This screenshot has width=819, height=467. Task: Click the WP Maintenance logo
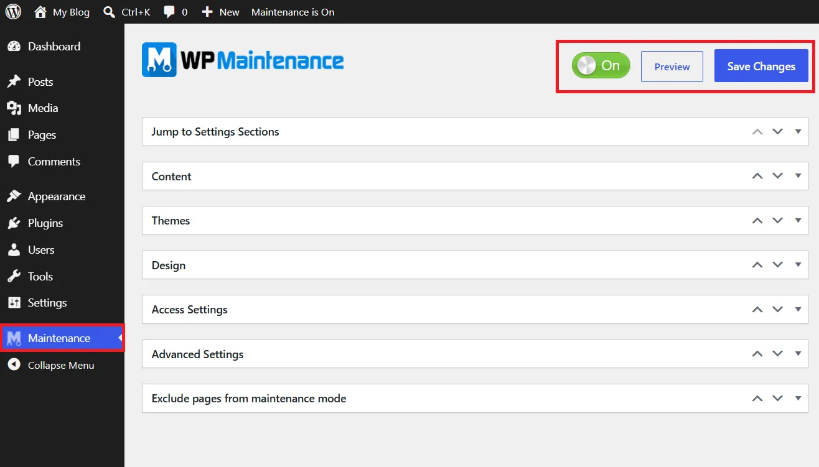tap(243, 60)
